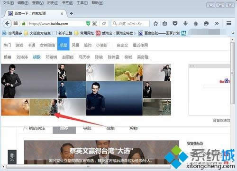Click the QR code icon in address bar

pyautogui.click(x=94, y=24)
